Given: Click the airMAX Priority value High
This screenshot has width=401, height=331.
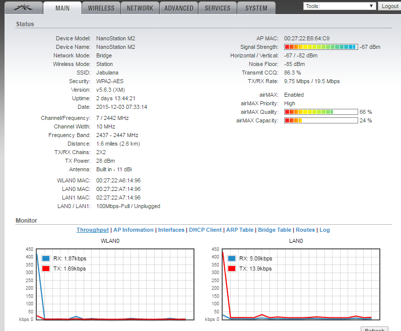Looking at the screenshot, I should (290, 103).
